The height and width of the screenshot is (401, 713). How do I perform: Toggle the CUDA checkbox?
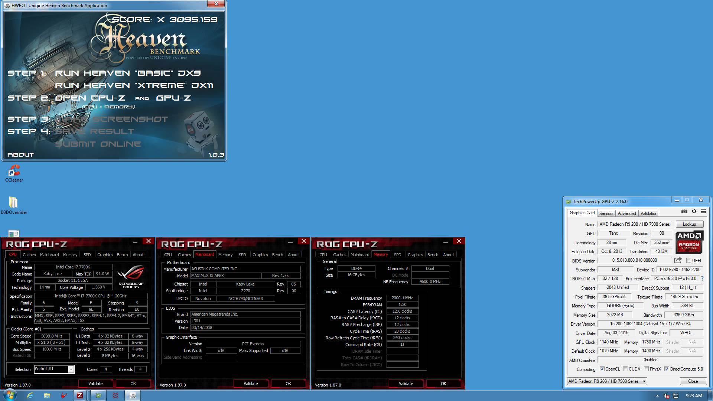(x=626, y=369)
